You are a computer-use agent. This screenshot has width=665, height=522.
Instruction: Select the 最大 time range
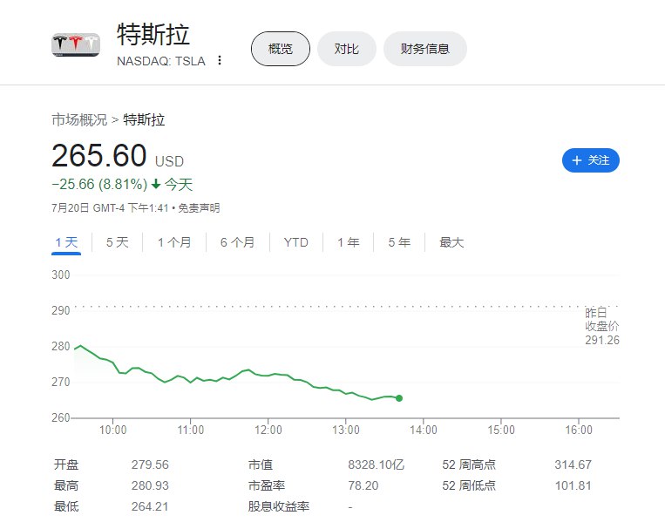451,242
